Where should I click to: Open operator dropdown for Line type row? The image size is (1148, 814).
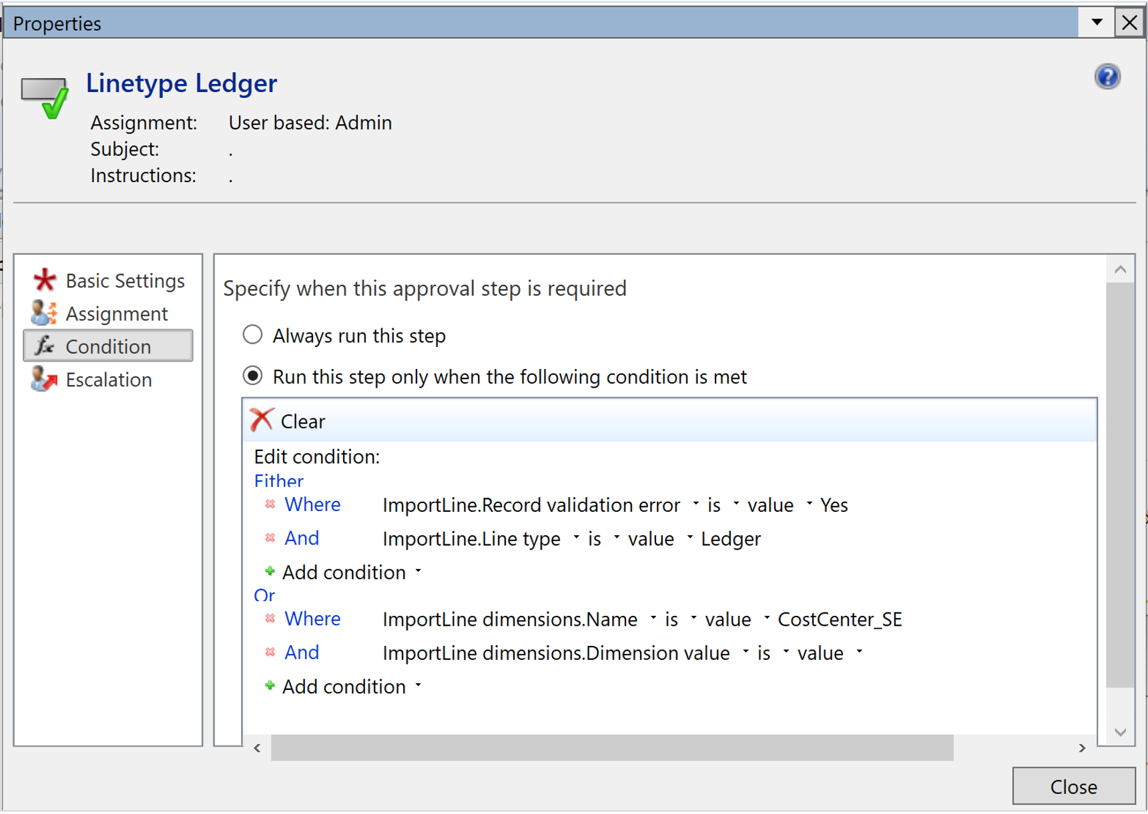[617, 537]
